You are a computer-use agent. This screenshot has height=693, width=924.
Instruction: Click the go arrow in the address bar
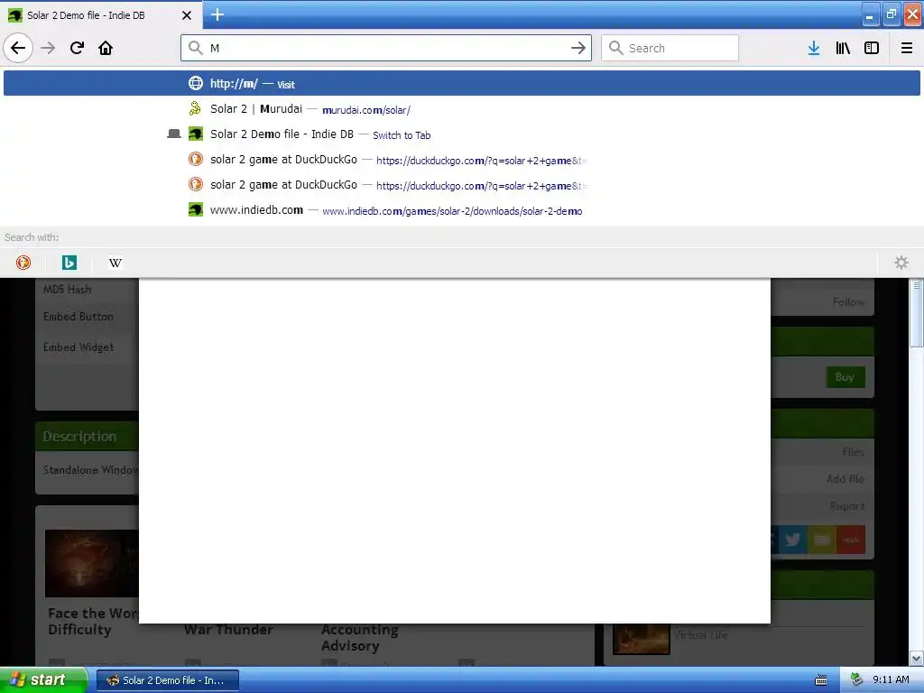tap(578, 48)
